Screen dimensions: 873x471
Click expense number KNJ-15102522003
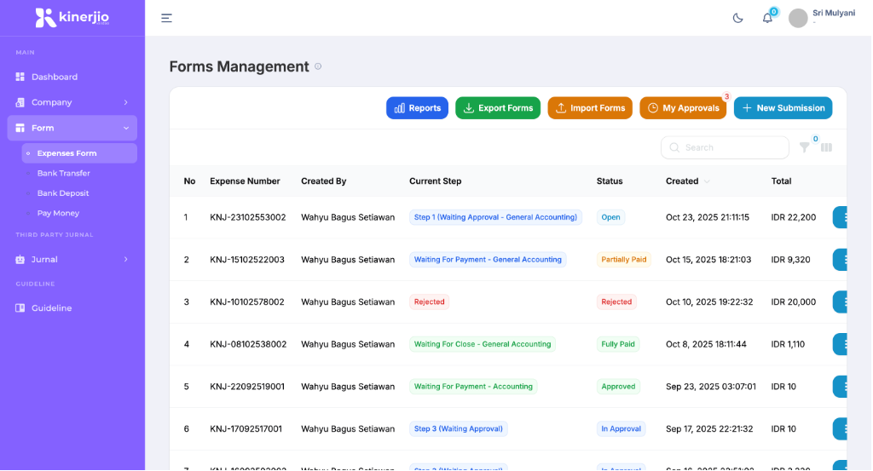[247, 260]
